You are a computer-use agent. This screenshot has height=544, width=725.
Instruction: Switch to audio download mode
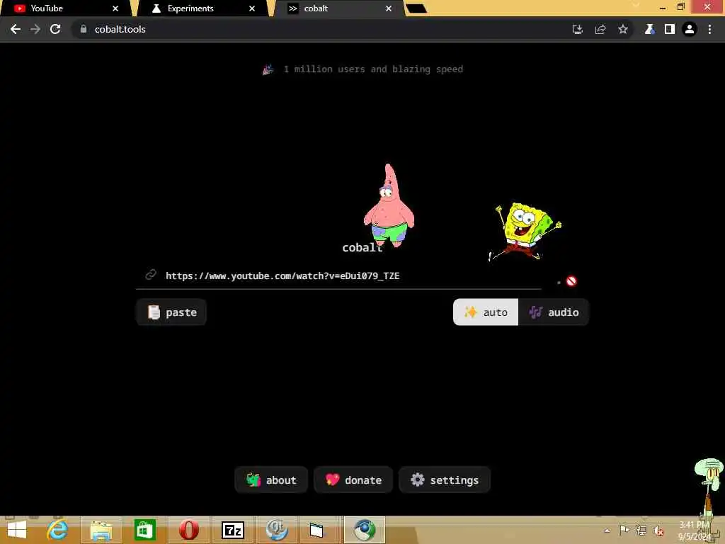554,312
